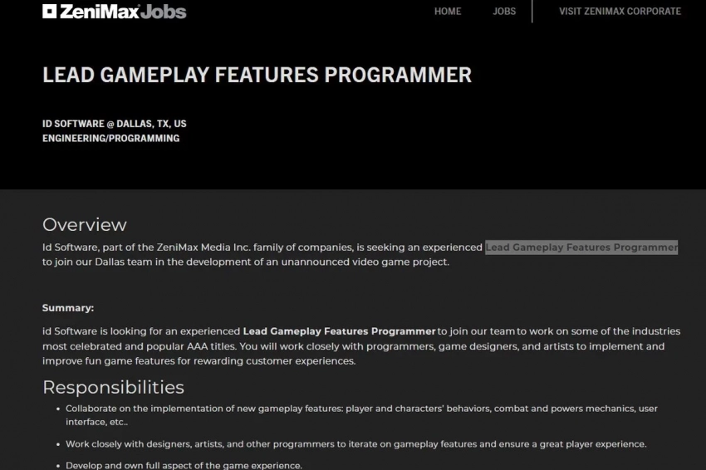This screenshot has height=470, width=706.
Task: Go to the HOME page
Action: pyautogui.click(x=447, y=12)
